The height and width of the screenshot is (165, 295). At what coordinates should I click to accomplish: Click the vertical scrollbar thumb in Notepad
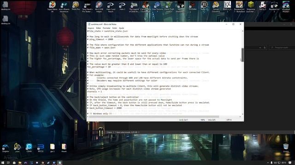pos(242,55)
